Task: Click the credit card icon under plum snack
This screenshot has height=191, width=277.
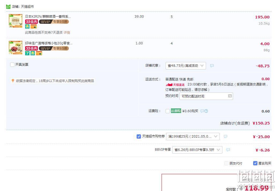Action: (x=39, y=53)
